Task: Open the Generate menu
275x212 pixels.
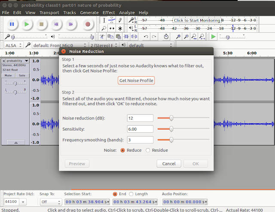Action: [x=89, y=12]
